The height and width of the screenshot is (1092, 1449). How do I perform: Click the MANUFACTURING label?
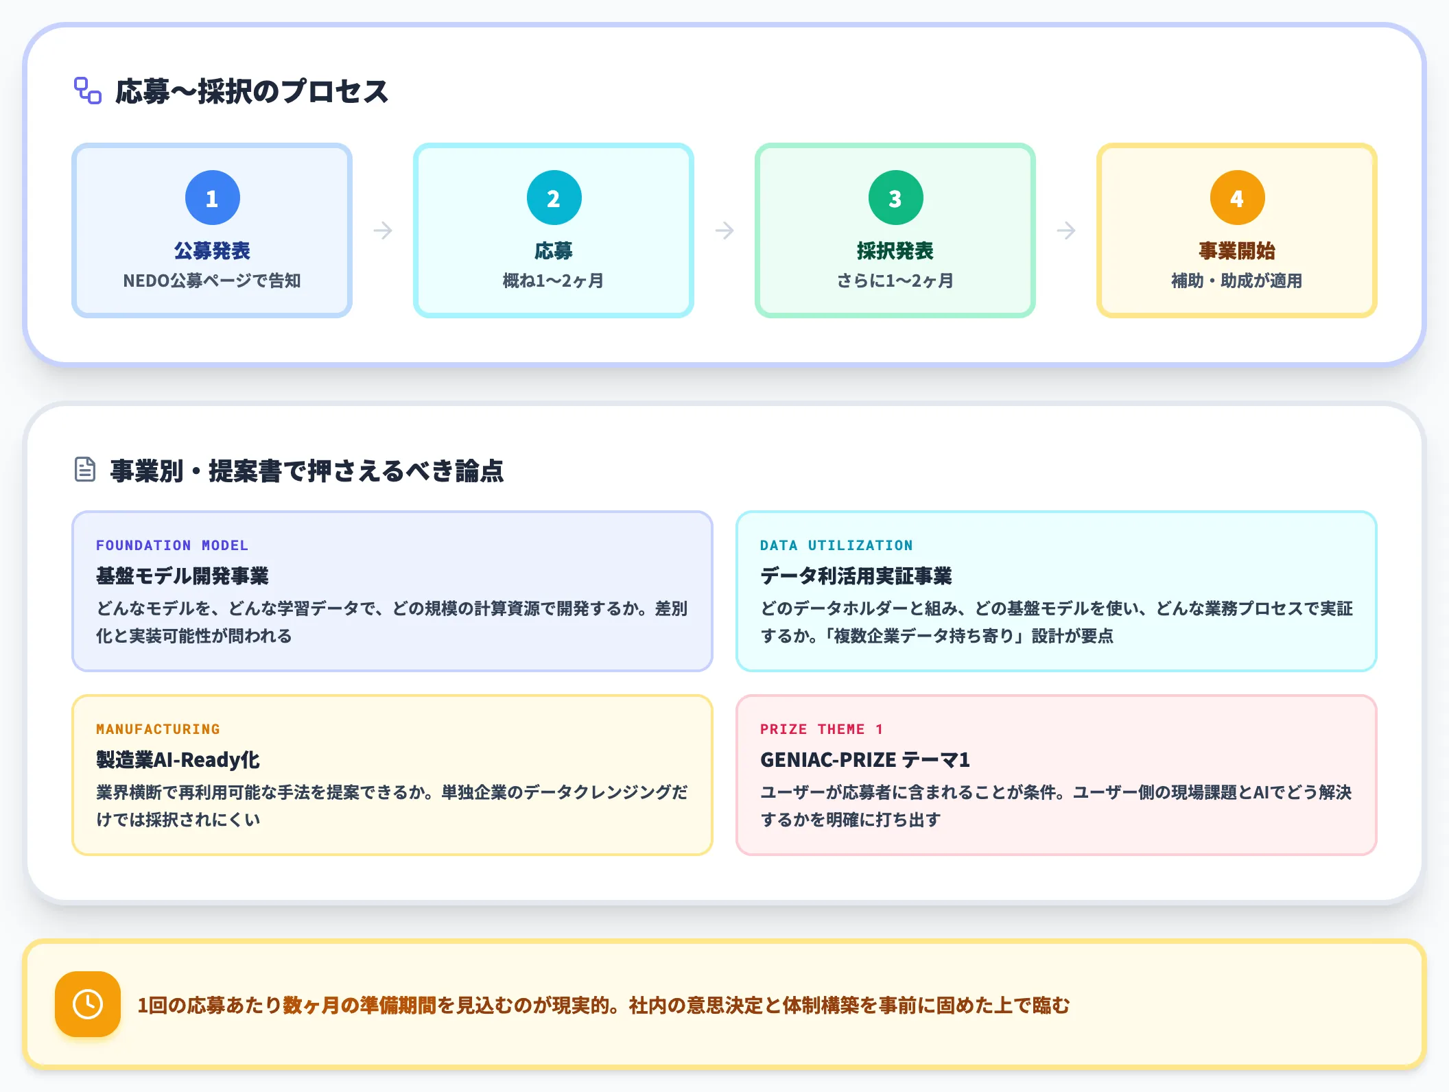coord(158,729)
